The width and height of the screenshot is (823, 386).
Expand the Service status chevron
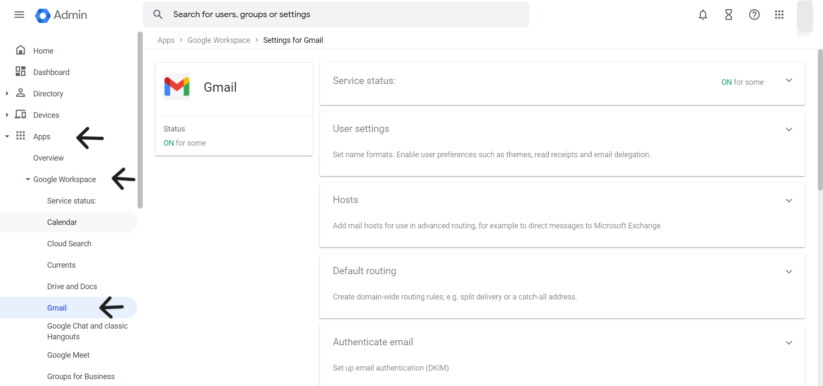tap(789, 81)
